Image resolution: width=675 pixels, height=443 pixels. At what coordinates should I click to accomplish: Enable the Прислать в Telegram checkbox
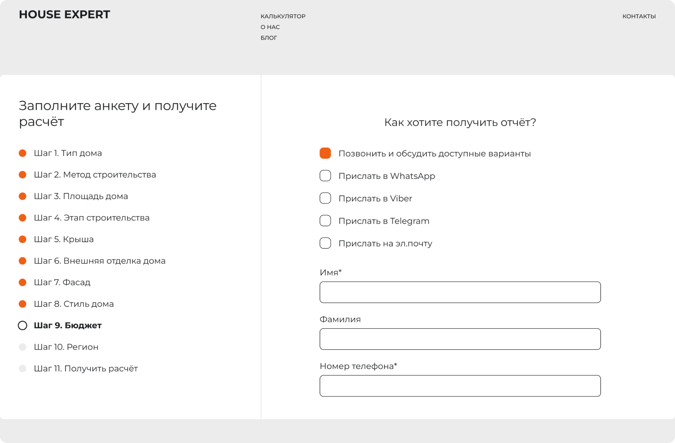(x=325, y=221)
